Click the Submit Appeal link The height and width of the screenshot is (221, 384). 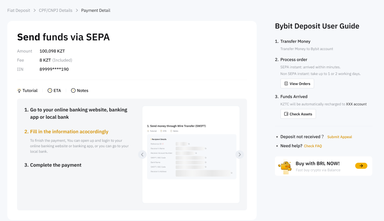tap(339, 137)
